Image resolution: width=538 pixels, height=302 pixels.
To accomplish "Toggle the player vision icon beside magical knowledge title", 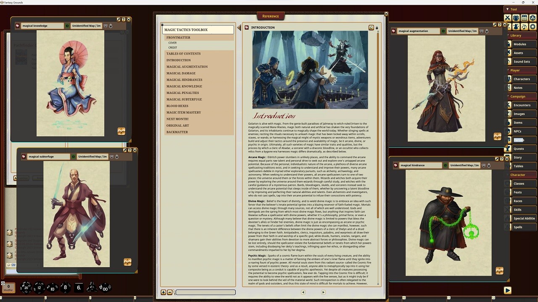I will 106,26.
